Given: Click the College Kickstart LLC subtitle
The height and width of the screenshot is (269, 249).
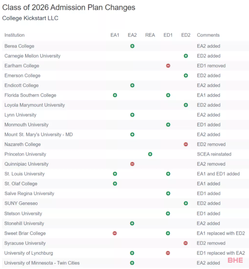Looking at the screenshot, I should pyautogui.click(x=30, y=18).
